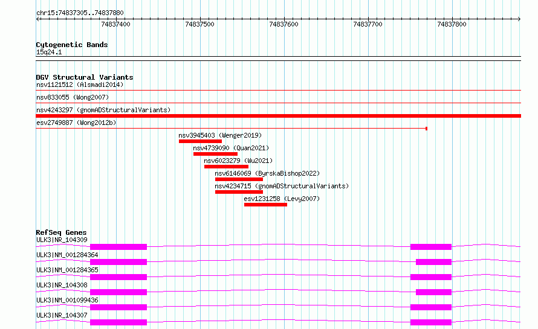Open variant nsv6146069 (ByrskaBishop2022) label
The width and height of the screenshot is (538, 329).
click(267, 173)
